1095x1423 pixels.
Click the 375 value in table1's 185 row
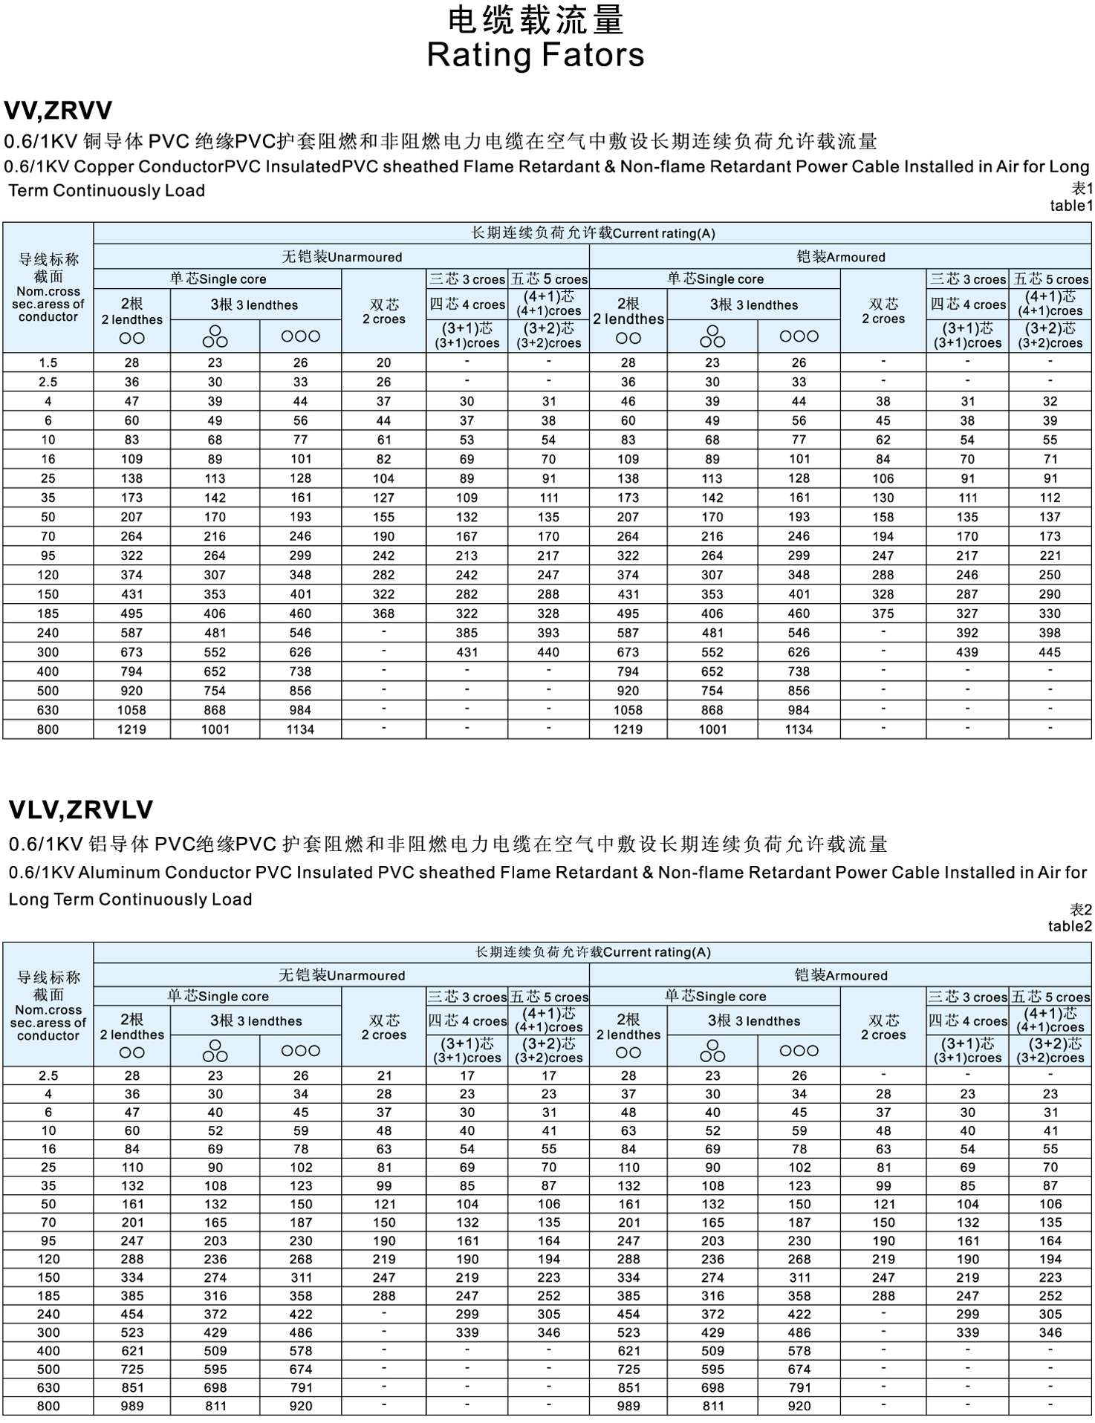(883, 614)
